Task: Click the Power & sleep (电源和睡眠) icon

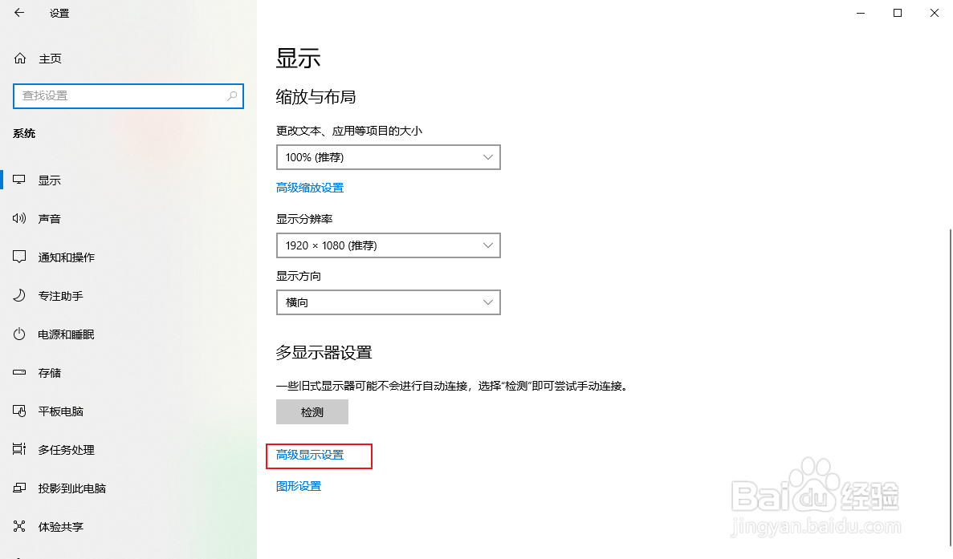Action: tap(20, 334)
